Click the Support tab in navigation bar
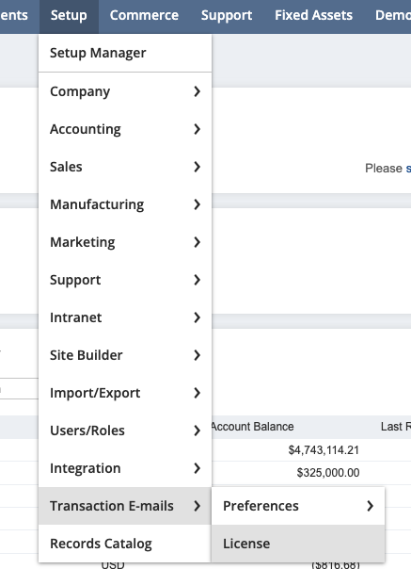411x569 pixels. pyautogui.click(x=227, y=15)
